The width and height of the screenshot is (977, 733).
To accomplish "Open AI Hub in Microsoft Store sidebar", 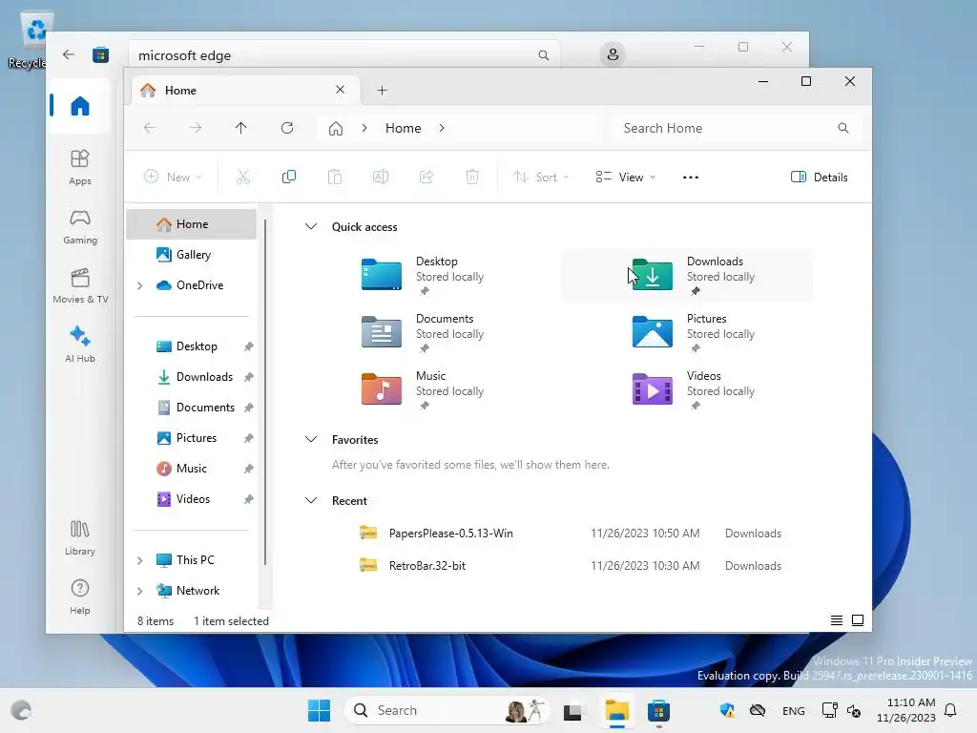I will click(80, 344).
